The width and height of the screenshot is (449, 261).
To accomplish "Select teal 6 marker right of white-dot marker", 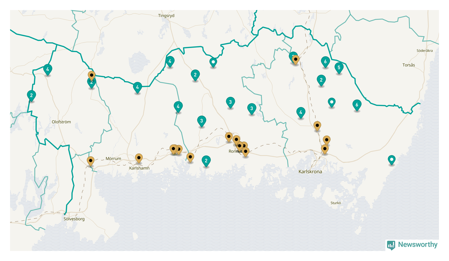I will [x=357, y=105].
